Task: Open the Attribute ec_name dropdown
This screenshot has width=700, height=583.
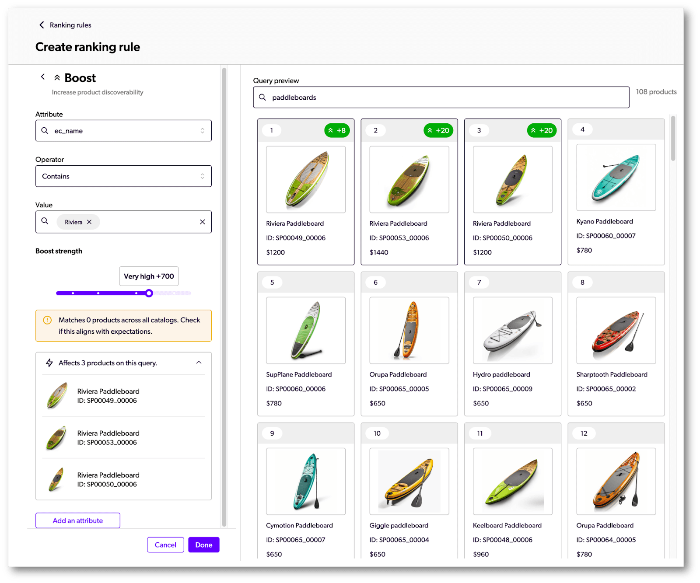Action: [123, 131]
